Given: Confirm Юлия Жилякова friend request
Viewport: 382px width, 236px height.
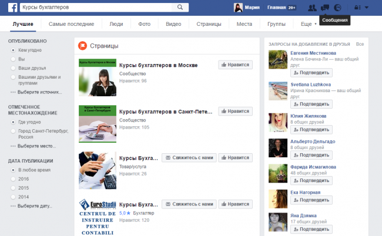Looking at the screenshot, I should [311, 130].
